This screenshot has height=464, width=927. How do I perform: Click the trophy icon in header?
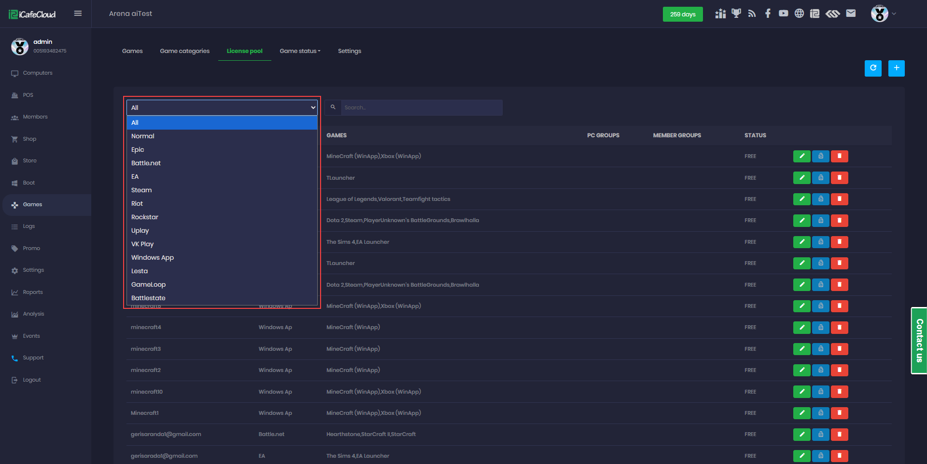pos(736,13)
